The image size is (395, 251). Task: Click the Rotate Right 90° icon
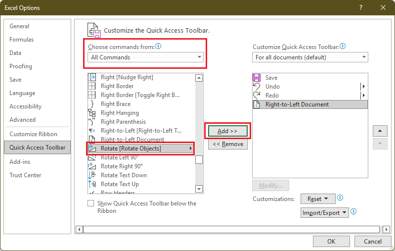[x=92, y=166]
